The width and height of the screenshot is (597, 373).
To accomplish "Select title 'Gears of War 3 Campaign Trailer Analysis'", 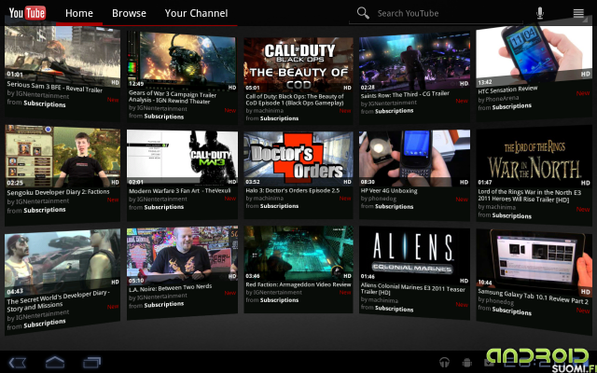I will pos(172,97).
